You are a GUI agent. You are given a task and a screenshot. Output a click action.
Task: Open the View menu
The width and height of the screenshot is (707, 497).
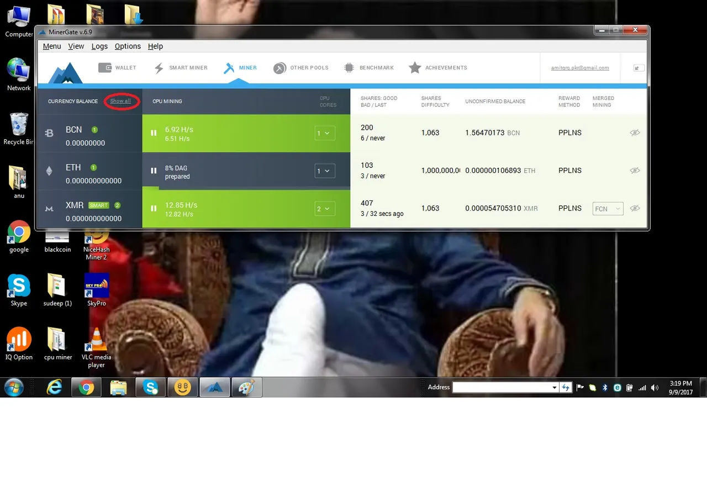[76, 46]
